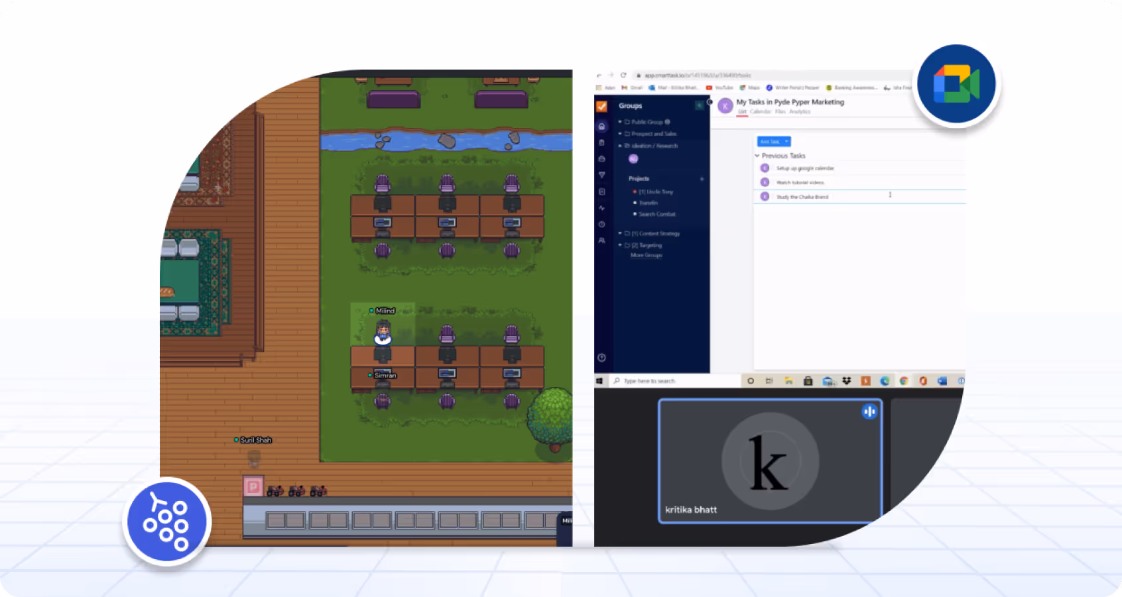Click the browser address bar URL
The image size is (1122, 597).
(698, 76)
